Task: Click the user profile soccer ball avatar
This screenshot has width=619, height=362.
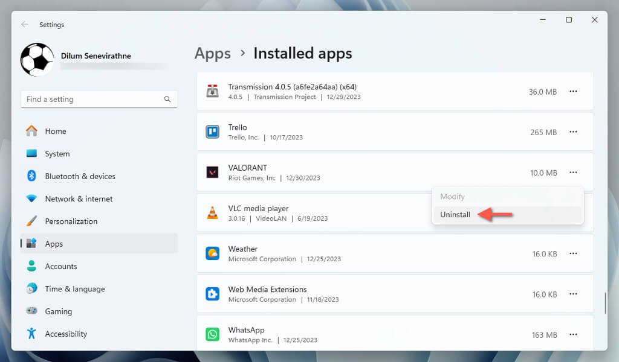Action: (37, 60)
